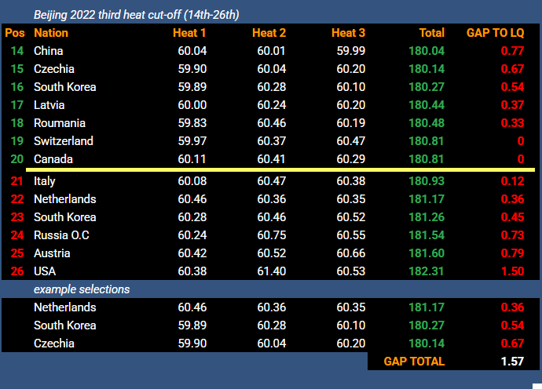Click the Beijing 2022 third heat title

point(137,15)
